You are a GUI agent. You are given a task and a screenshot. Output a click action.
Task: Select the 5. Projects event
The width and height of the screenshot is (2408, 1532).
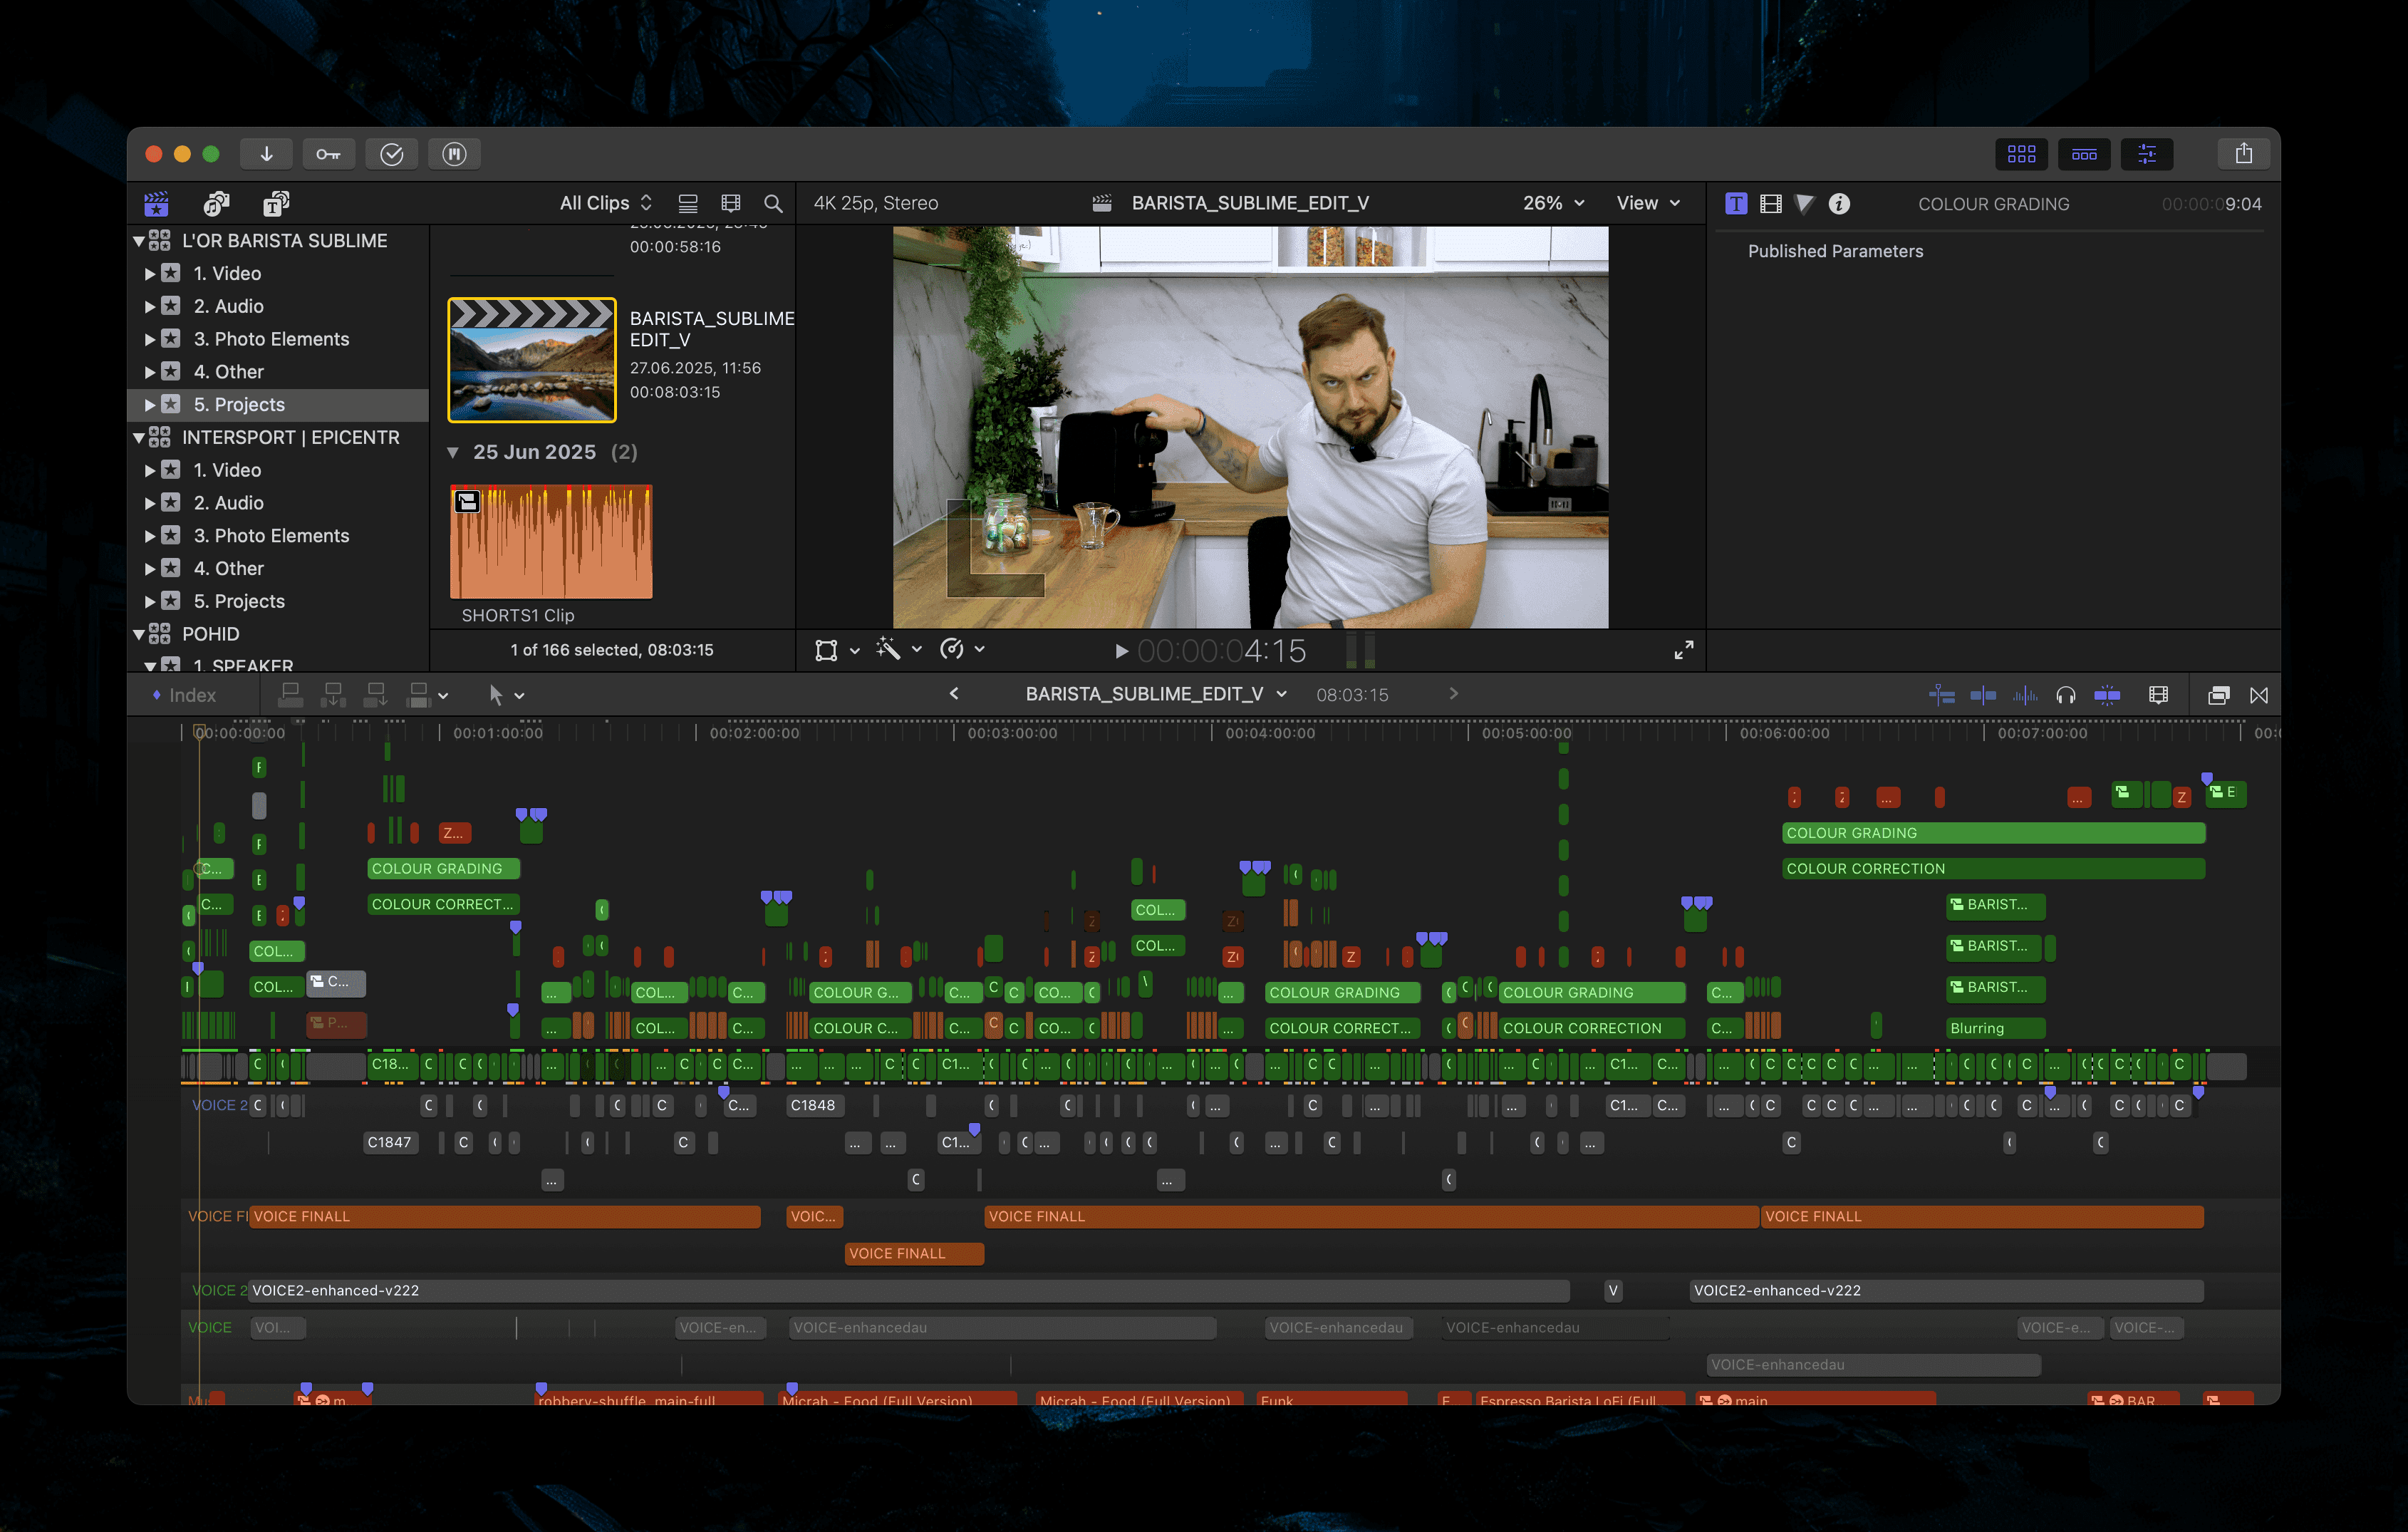[239, 405]
